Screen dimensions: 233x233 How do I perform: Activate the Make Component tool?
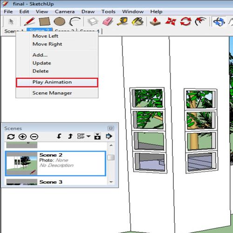[92, 21]
